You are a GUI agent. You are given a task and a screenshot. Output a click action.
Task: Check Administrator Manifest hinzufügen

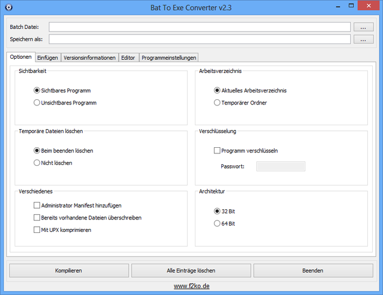[x=77, y=205]
